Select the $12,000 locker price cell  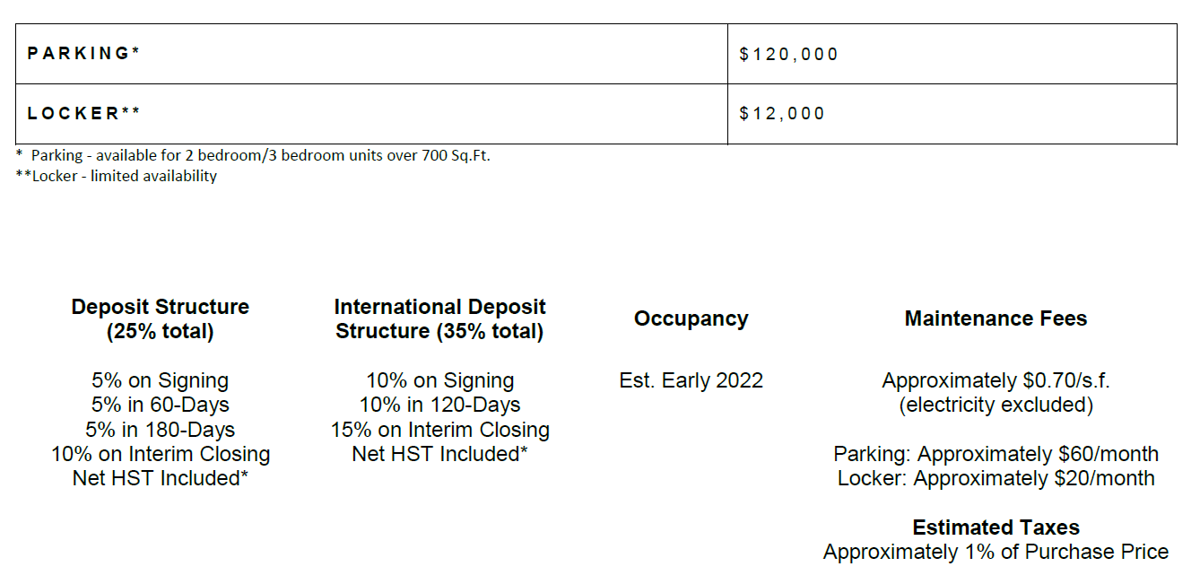(x=952, y=114)
